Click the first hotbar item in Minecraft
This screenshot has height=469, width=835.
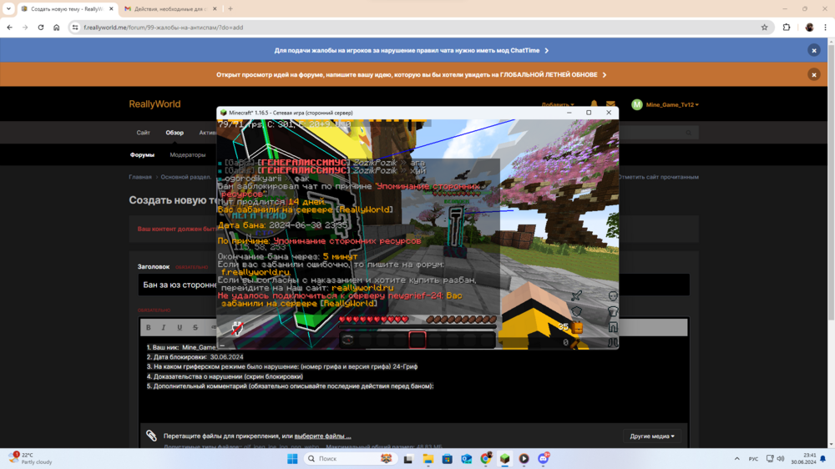tap(347, 340)
